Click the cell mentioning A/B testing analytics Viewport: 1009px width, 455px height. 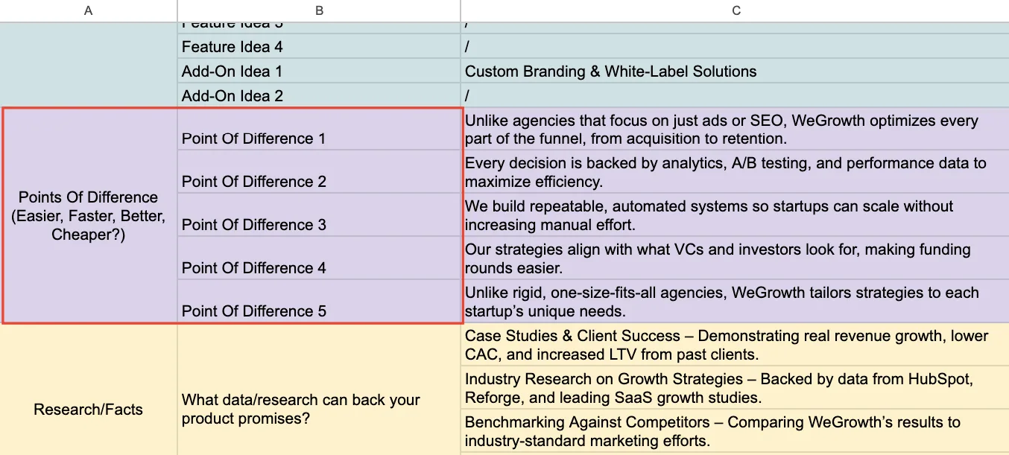[x=735, y=172]
